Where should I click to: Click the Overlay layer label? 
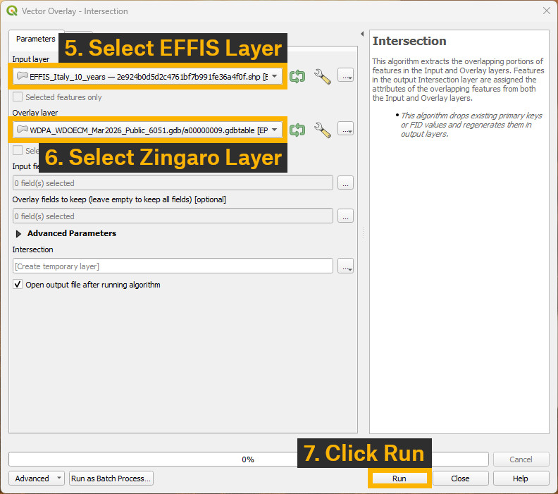coord(35,113)
